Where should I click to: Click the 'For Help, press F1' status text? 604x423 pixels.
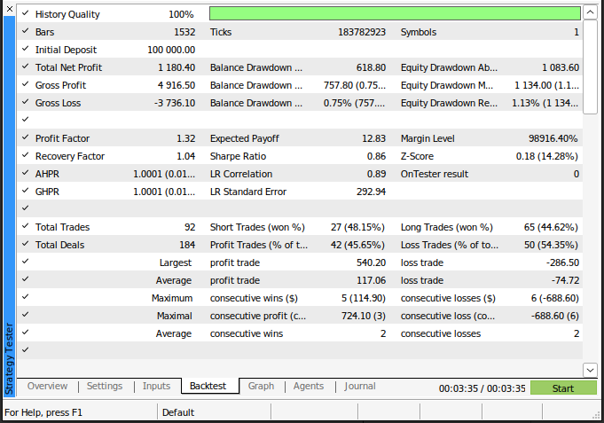(43, 412)
